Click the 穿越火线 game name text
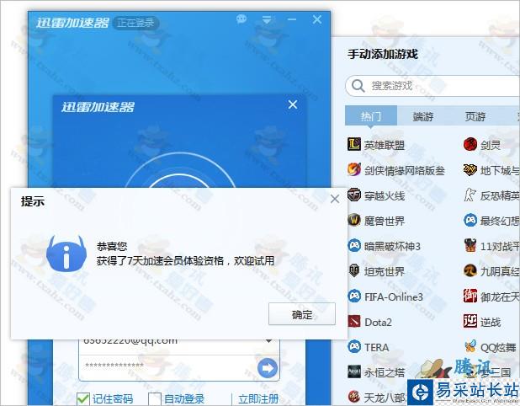 (385, 195)
